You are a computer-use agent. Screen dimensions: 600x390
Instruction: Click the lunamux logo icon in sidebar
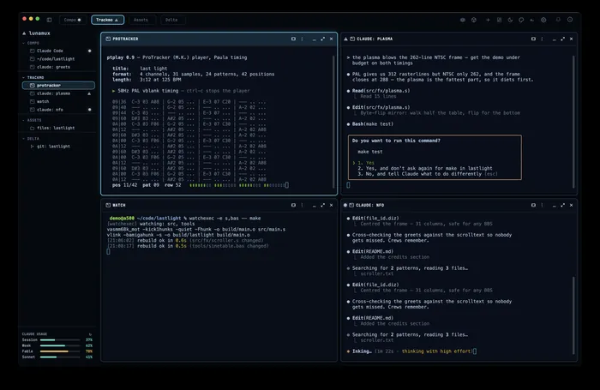click(24, 33)
